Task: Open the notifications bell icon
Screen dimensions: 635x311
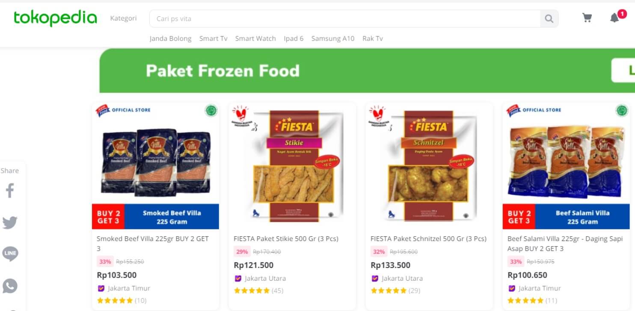Action: pyautogui.click(x=614, y=18)
